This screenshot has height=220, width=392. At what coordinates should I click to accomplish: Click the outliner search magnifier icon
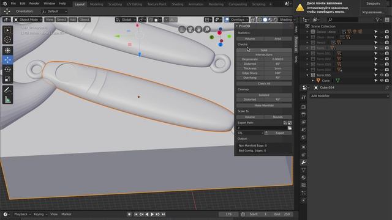coord(330,20)
